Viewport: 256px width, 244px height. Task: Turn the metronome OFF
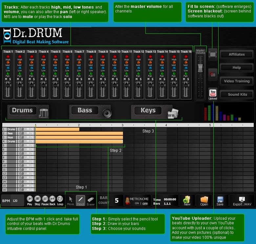coord(145,204)
